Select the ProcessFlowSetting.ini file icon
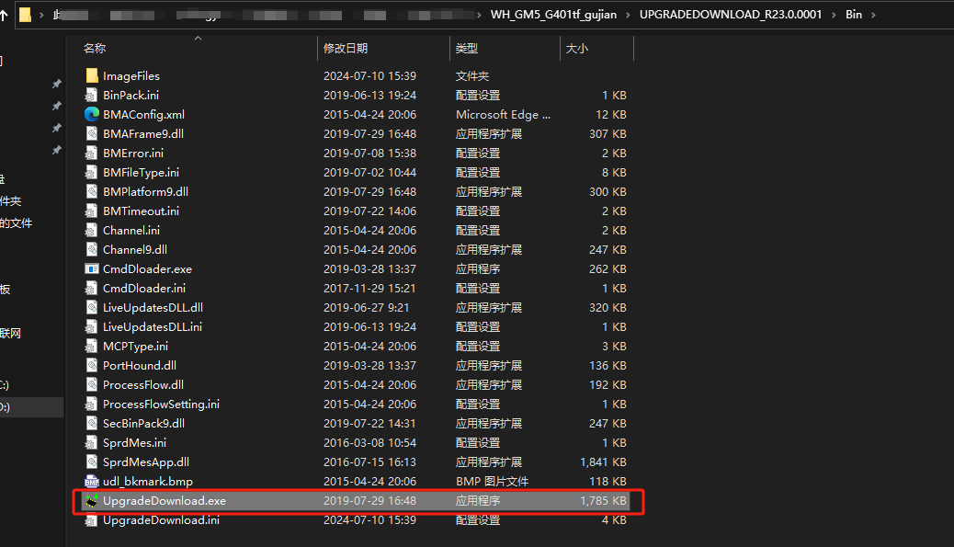 92,404
